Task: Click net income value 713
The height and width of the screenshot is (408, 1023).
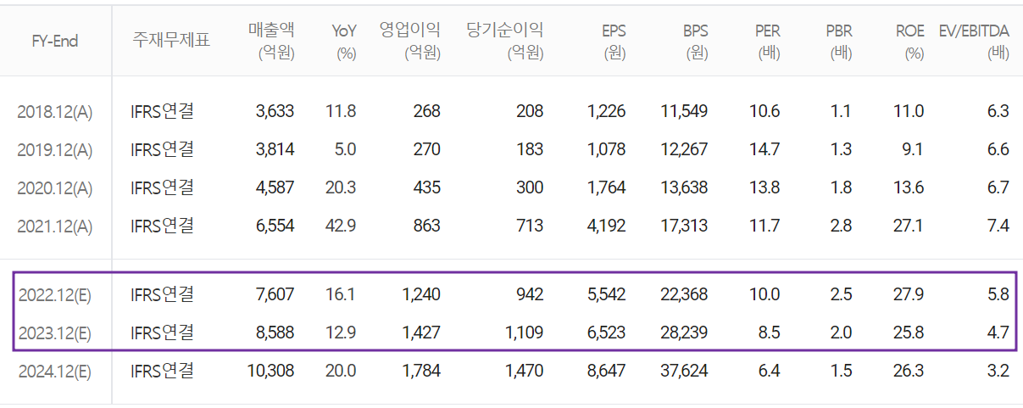Action: [x=530, y=226]
